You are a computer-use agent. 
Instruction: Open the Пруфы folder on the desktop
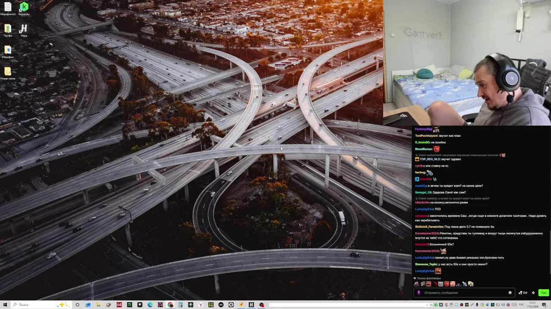click(x=8, y=30)
